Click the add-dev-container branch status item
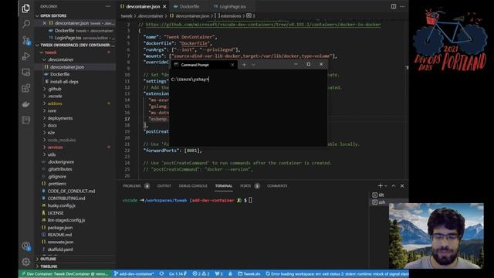 point(134,274)
